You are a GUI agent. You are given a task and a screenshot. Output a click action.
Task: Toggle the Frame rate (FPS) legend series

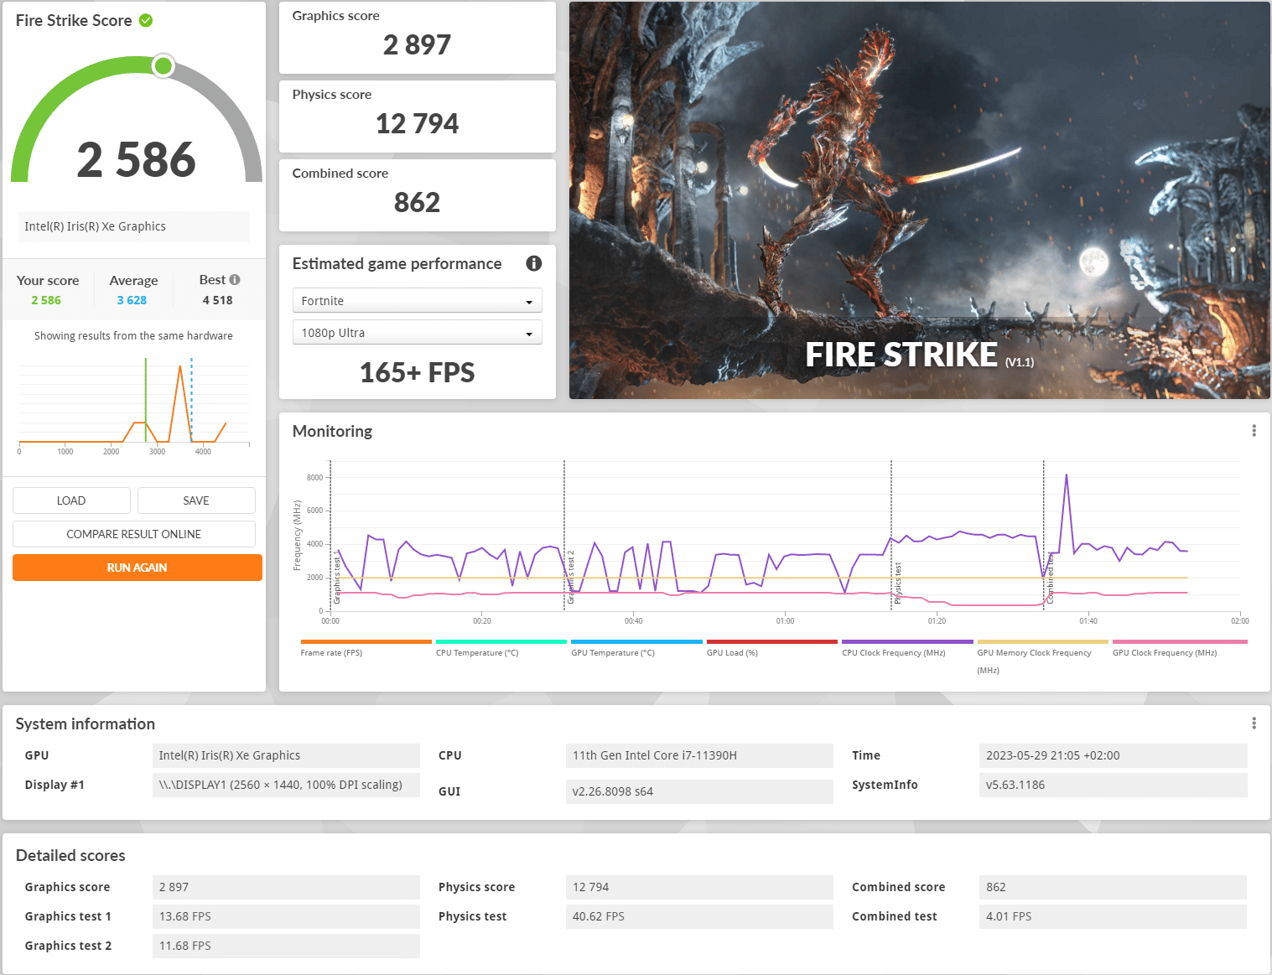tap(331, 652)
